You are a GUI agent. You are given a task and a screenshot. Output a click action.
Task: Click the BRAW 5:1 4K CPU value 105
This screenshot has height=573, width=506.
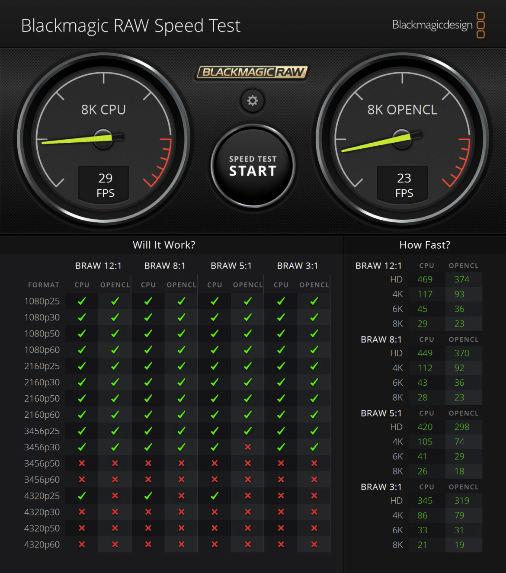pyautogui.click(x=425, y=442)
